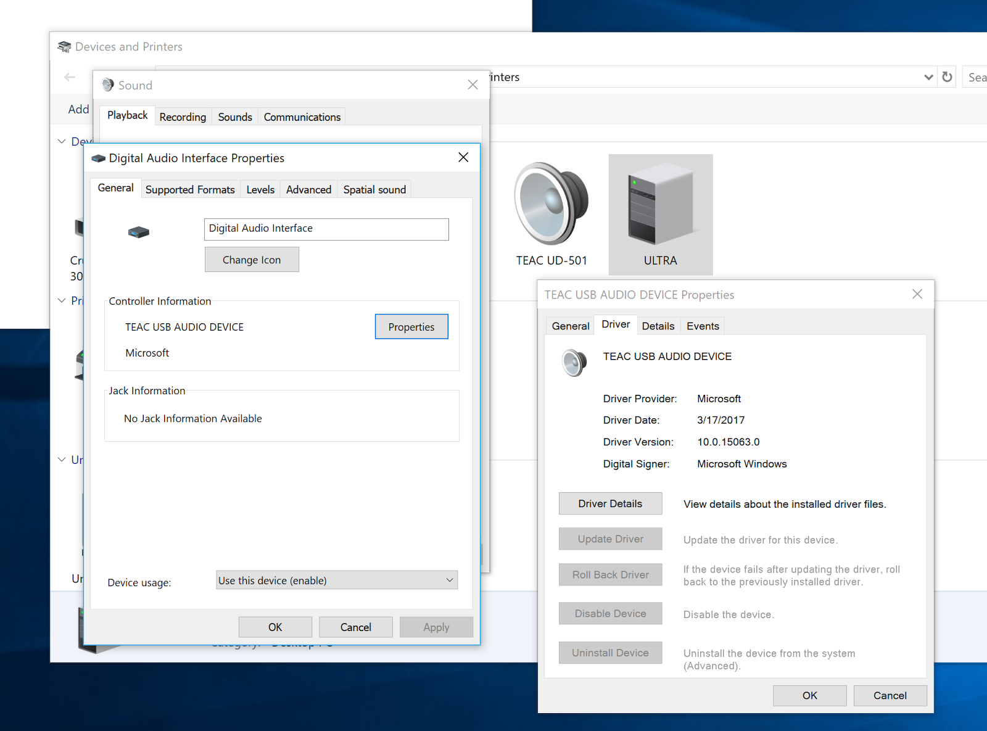Click 'No Jack Information Available' text
The image size is (987, 731).
(193, 418)
